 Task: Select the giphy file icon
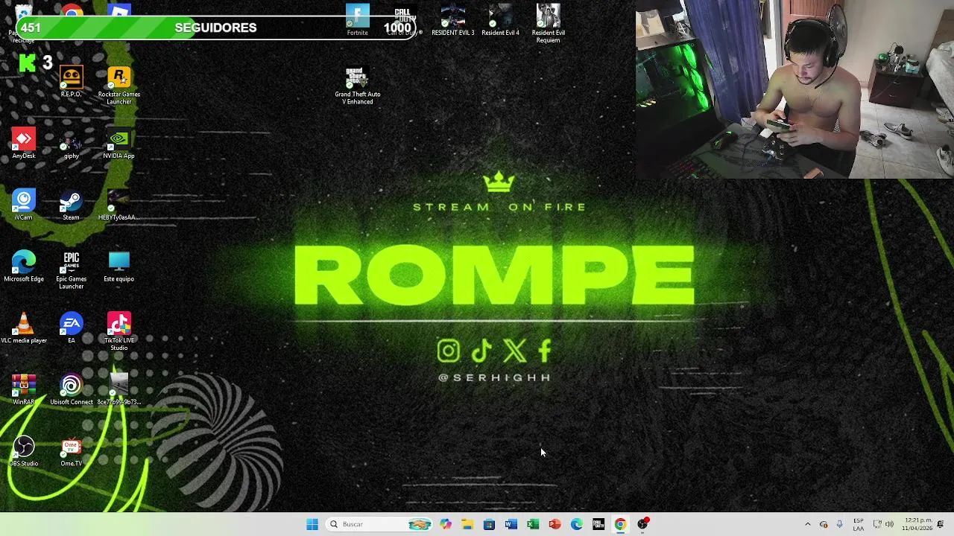click(x=71, y=143)
